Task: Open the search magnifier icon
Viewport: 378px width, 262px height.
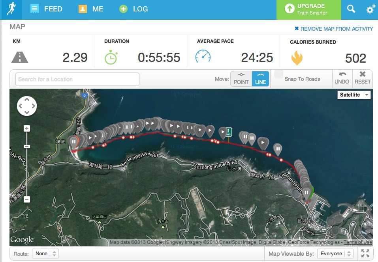Action: tap(351, 9)
